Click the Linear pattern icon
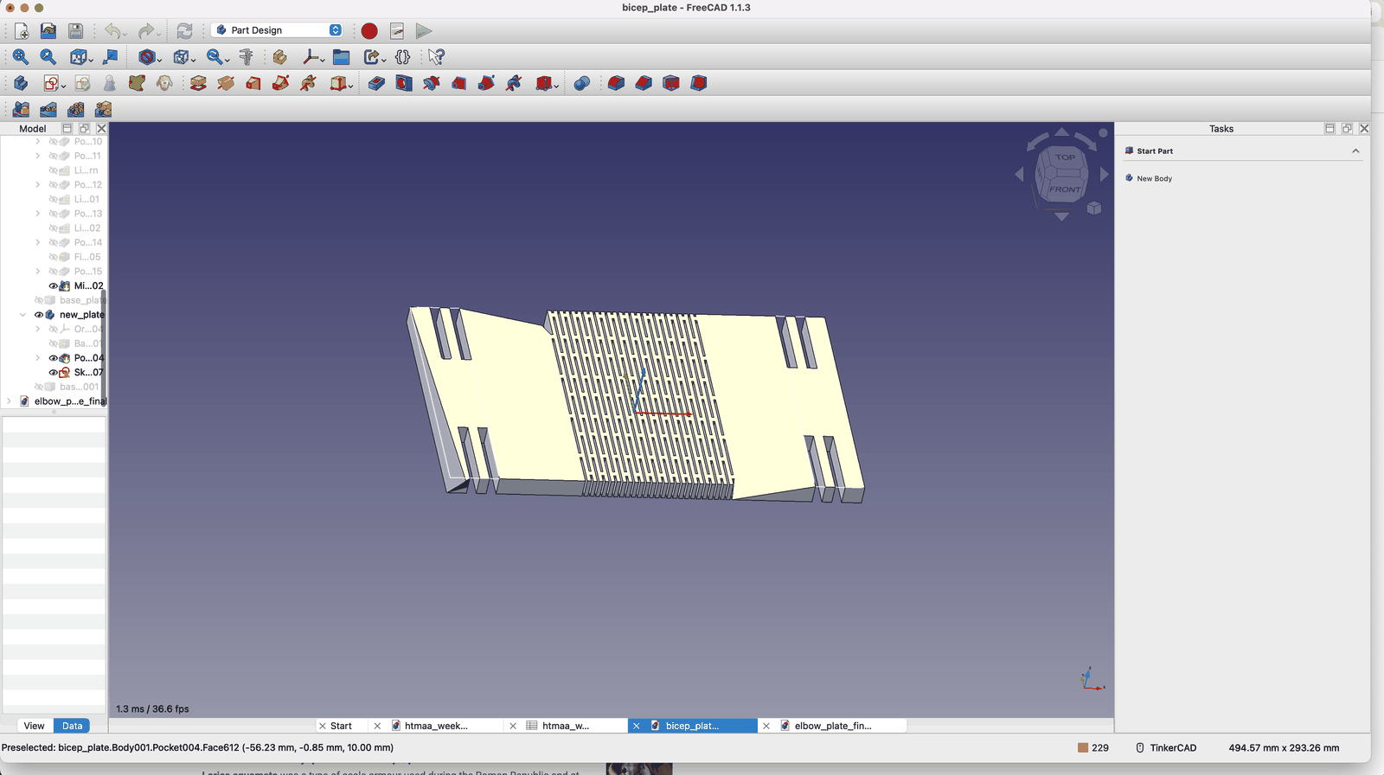Screen dimensions: 1384x775 [x=48, y=109]
